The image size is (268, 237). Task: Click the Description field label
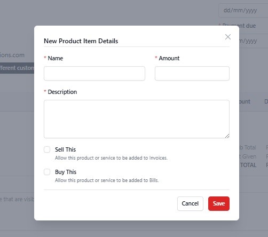point(62,92)
